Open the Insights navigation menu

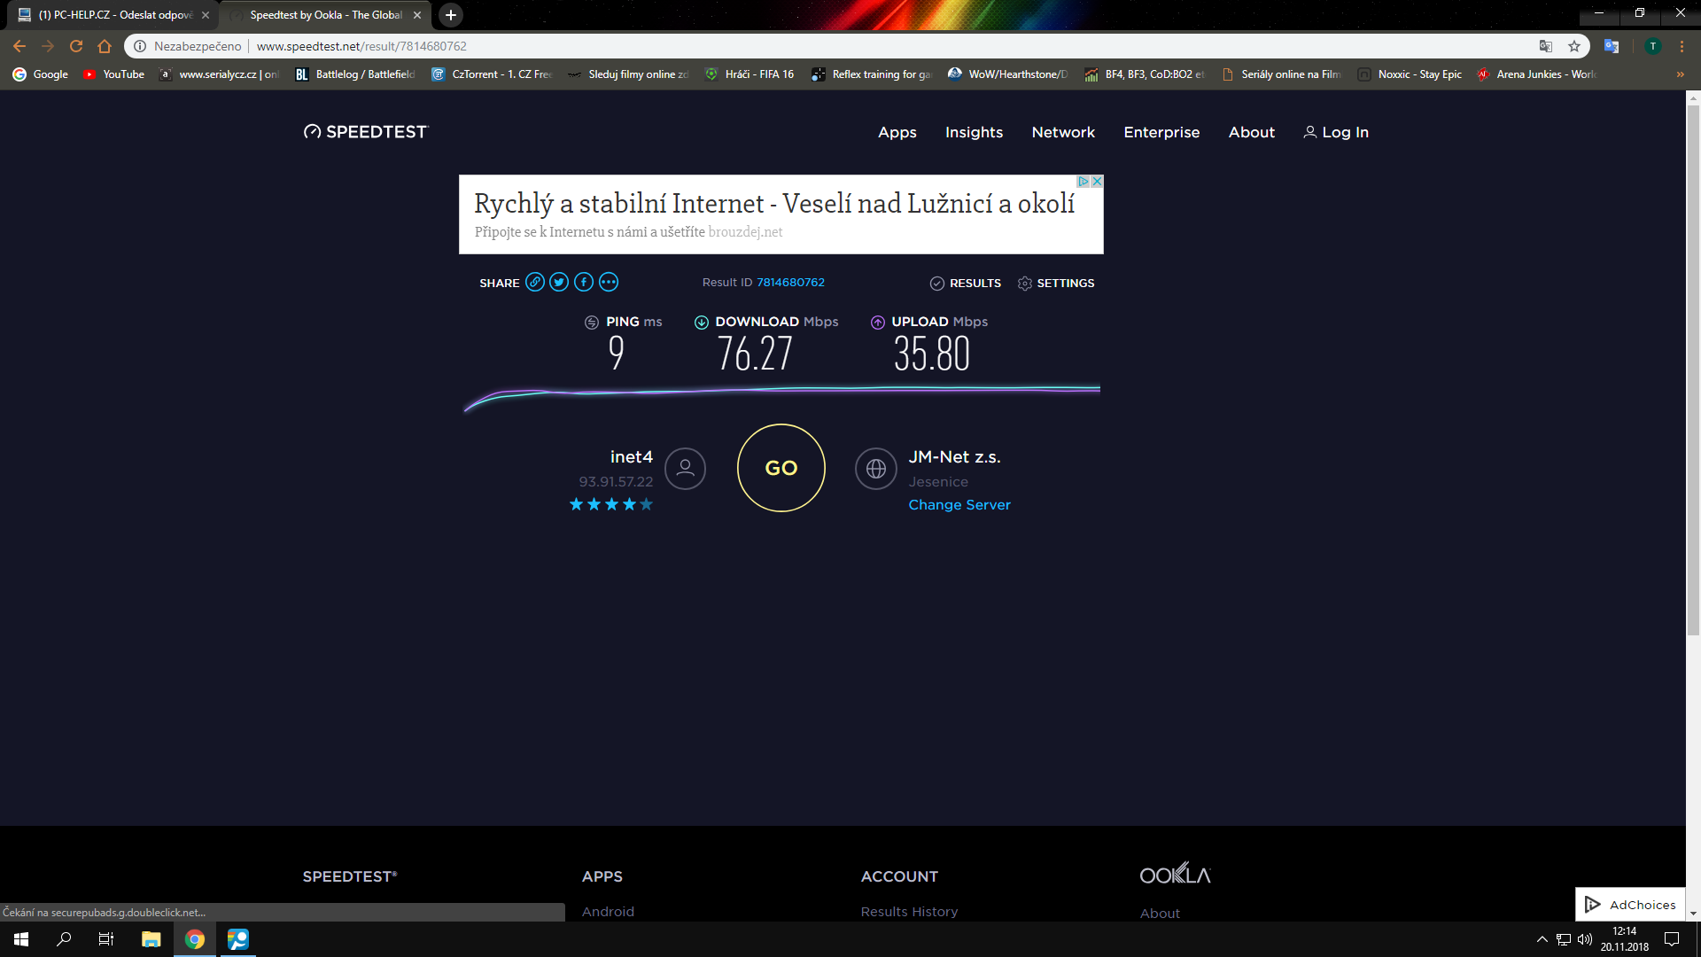pyautogui.click(x=974, y=132)
